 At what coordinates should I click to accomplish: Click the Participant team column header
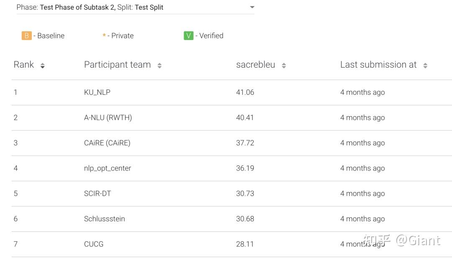click(x=117, y=65)
